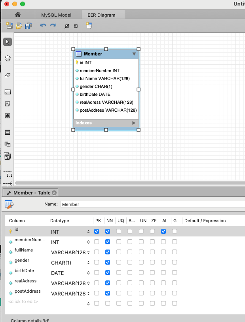This screenshot has height=322, width=245.
Task: Choose the place new table tool
Action: tap(8, 132)
